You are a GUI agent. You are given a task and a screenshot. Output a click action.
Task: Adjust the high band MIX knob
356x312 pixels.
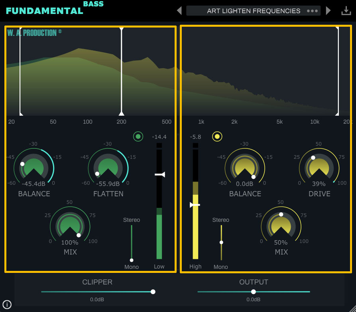pyautogui.click(x=281, y=226)
